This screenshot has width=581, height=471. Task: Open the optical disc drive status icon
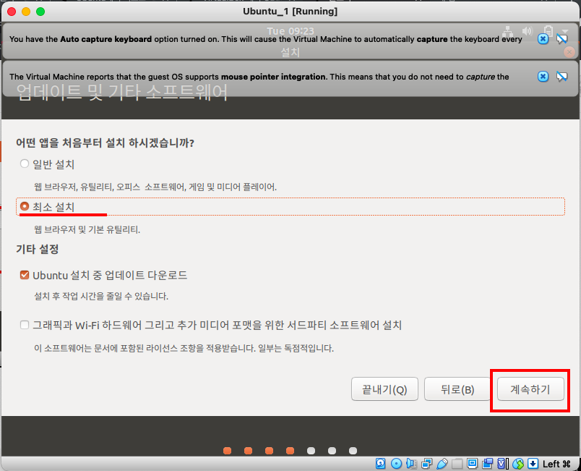coord(396,464)
